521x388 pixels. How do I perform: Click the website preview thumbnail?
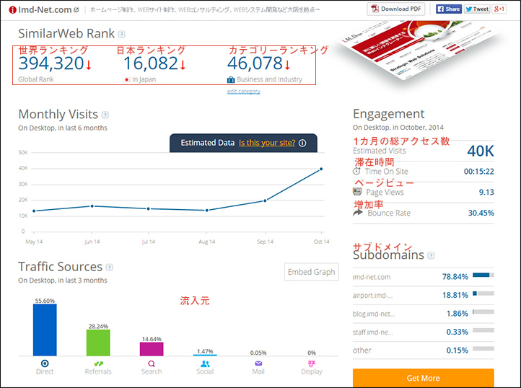pyautogui.click(x=420, y=50)
